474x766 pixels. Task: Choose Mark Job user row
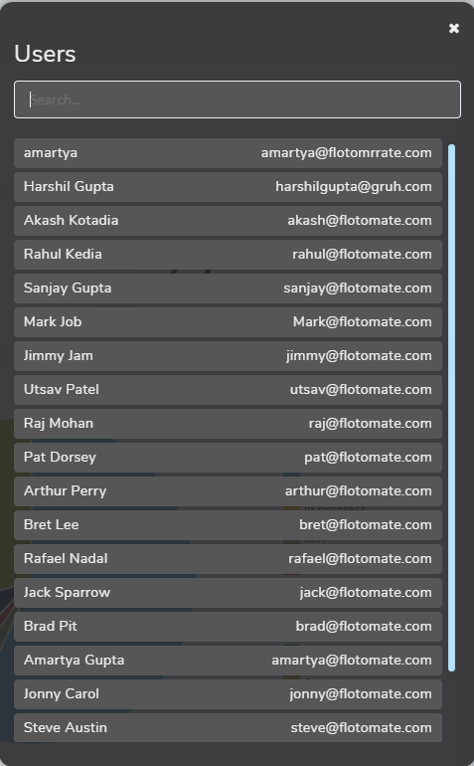point(228,322)
